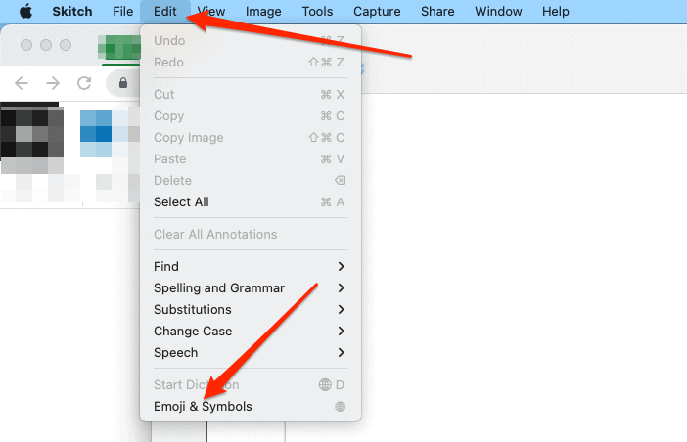
Task: Open the Tools menu
Action: tap(317, 12)
